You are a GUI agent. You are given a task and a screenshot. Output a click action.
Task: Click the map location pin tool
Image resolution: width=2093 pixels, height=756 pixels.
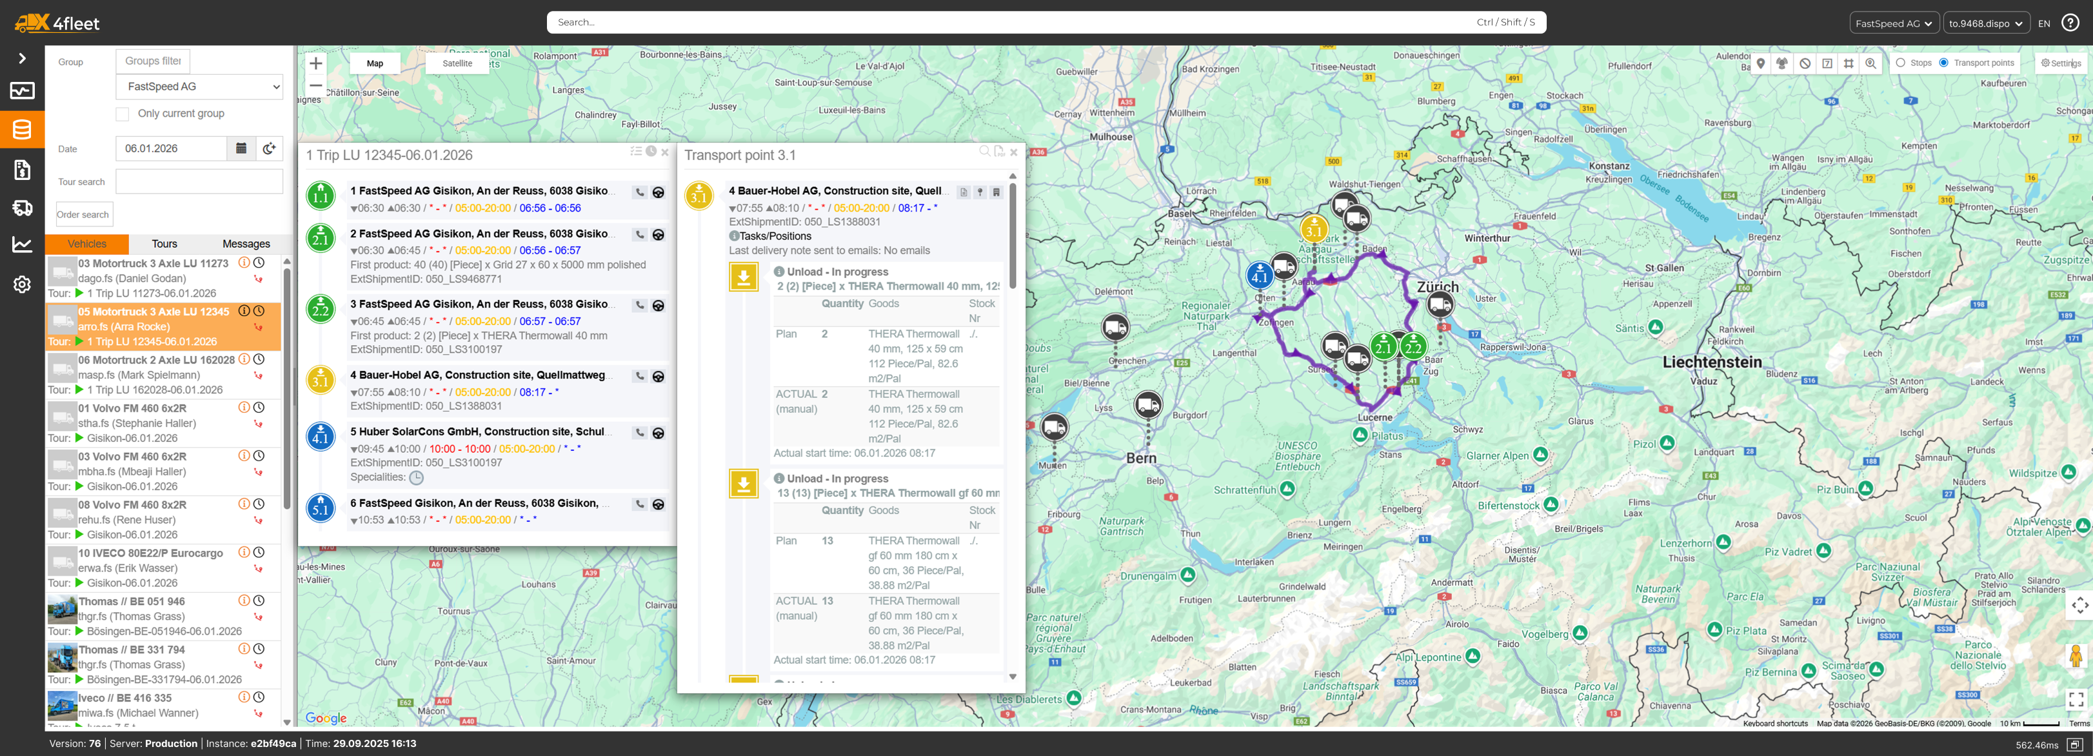click(x=1760, y=63)
